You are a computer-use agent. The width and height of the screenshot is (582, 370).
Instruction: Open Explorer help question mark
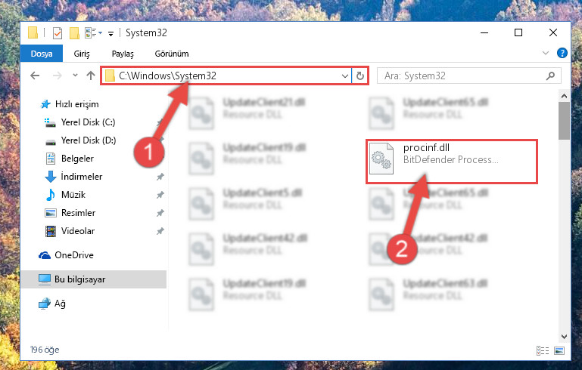pyautogui.click(x=562, y=53)
